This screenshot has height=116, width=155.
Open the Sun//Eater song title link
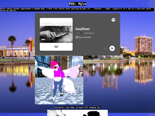[x=83, y=29]
